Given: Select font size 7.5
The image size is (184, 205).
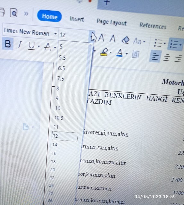Looking at the screenshot, I should coord(61,79).
